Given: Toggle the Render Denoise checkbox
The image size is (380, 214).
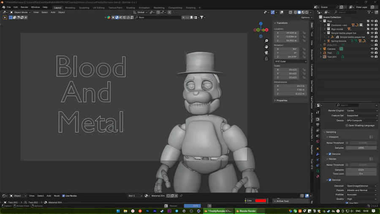Looking at the screenshot, I should coord(330,180).
